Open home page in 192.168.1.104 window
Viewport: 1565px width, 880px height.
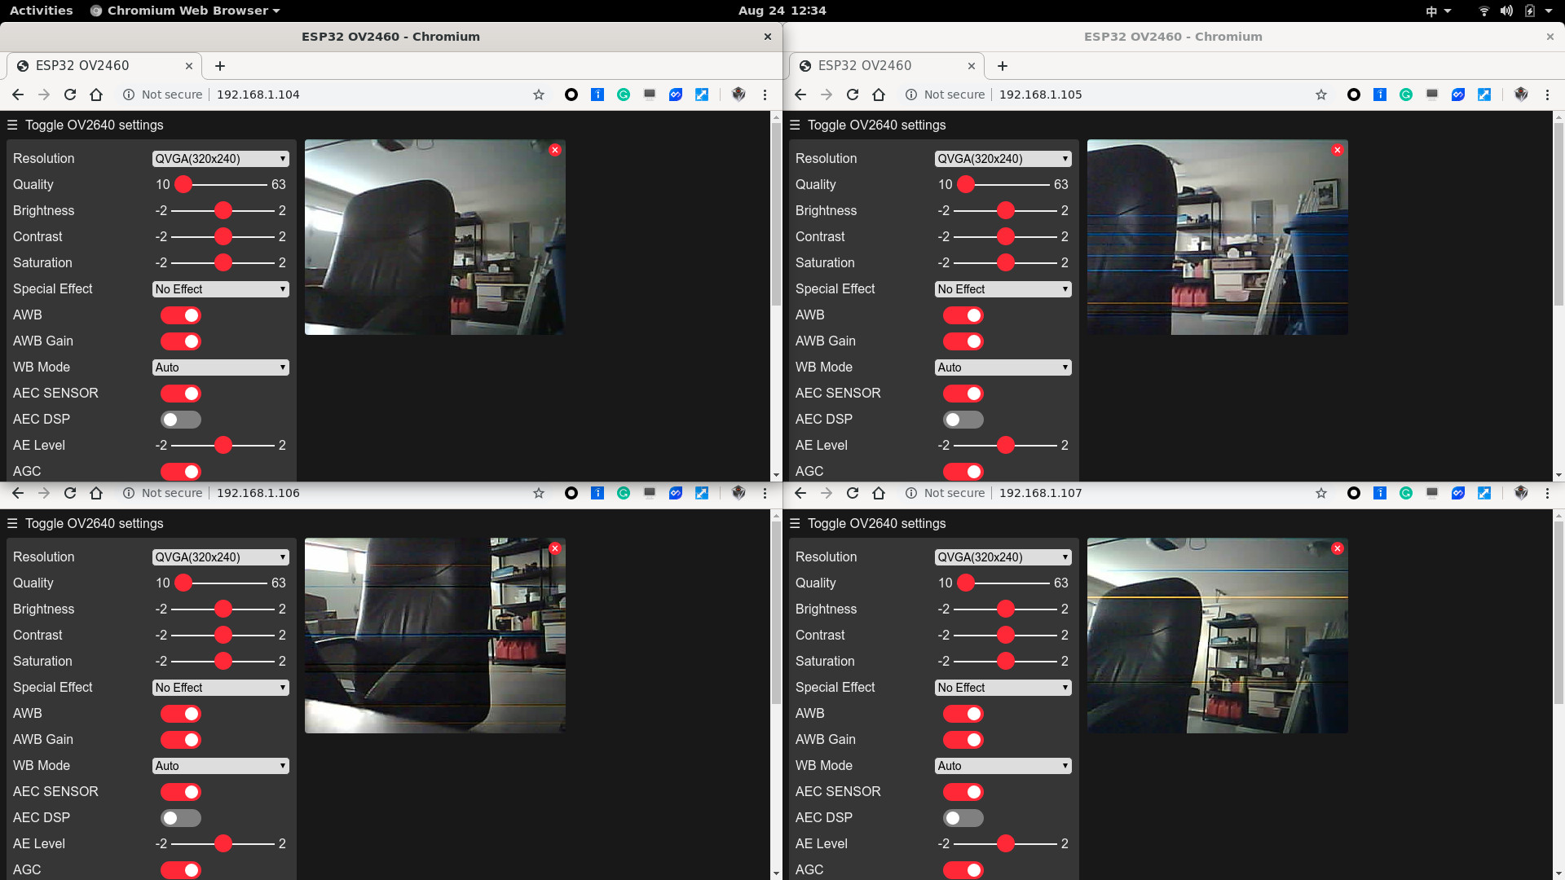(96, 95)
